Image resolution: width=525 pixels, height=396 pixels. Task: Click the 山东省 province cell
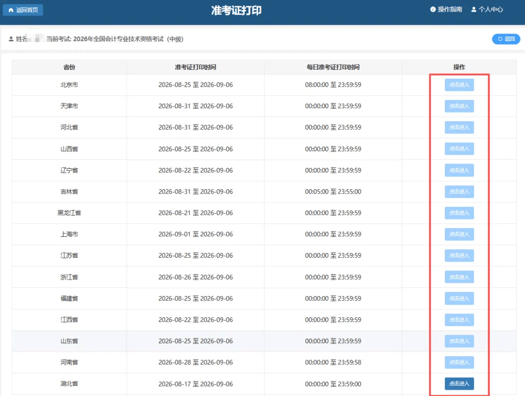[70, 341]
